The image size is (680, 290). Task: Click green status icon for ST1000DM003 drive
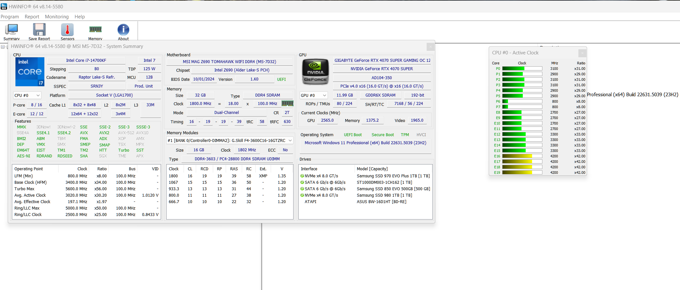[302, 182]
